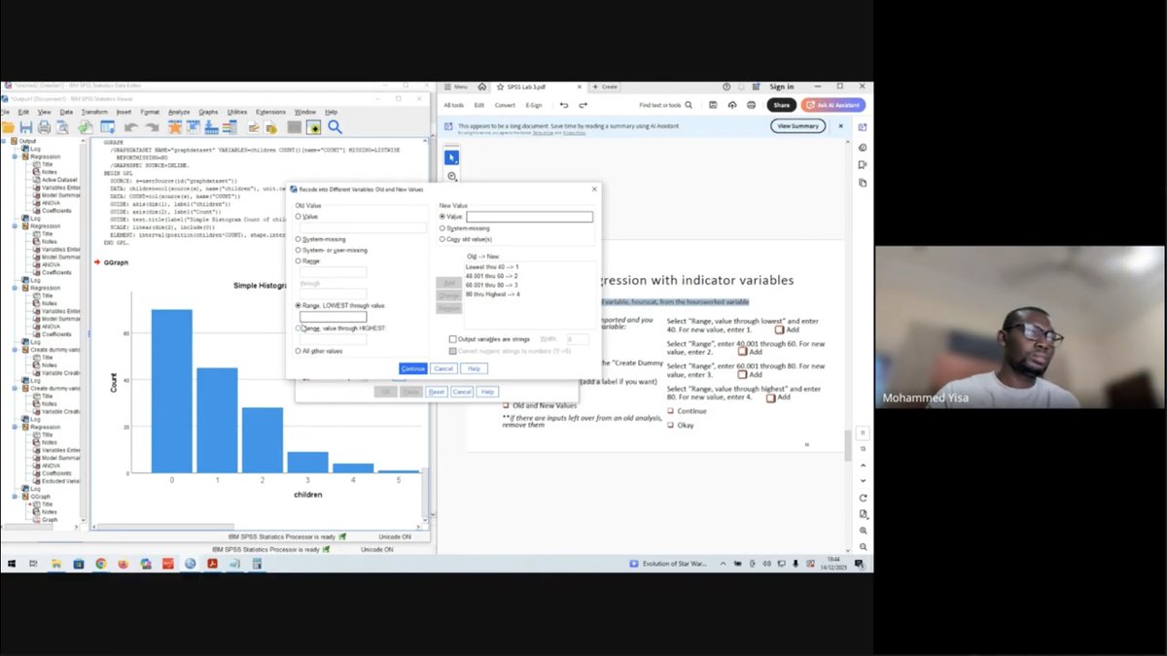Image resolution: width=1167 pixels, height=656 pixels.
Task: Open the Graphs menu in SPSS Viewer
Action: click(208, 112)
